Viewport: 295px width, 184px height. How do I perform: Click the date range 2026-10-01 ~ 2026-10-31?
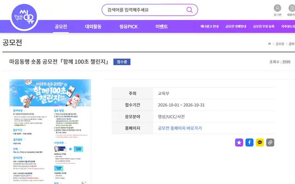(x=181, y=105)
